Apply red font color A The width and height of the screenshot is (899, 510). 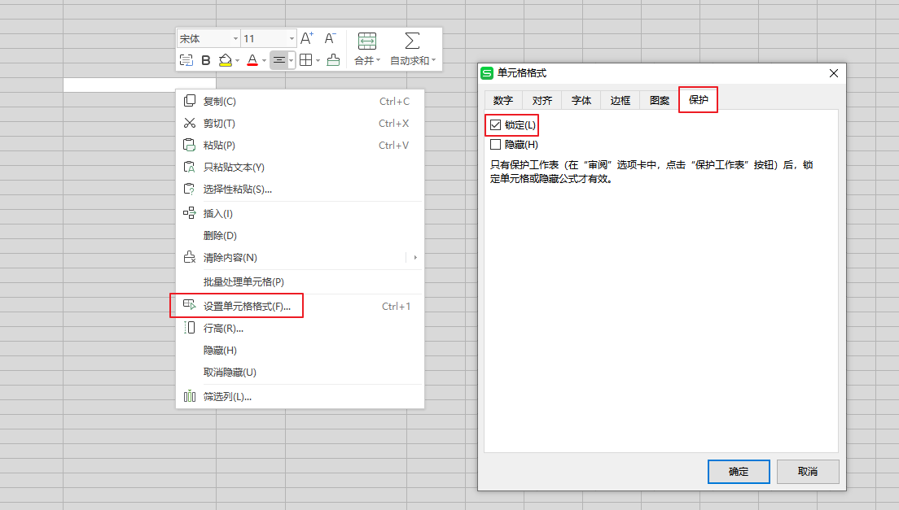[252, 60]
